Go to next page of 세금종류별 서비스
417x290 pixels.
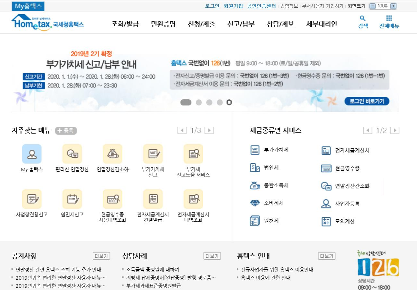pos(395,130)
